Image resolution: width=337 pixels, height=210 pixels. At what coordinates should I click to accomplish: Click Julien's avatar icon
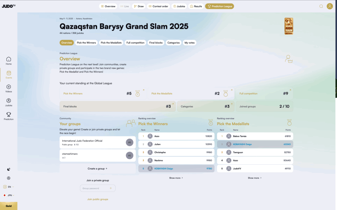click(150, 144)
